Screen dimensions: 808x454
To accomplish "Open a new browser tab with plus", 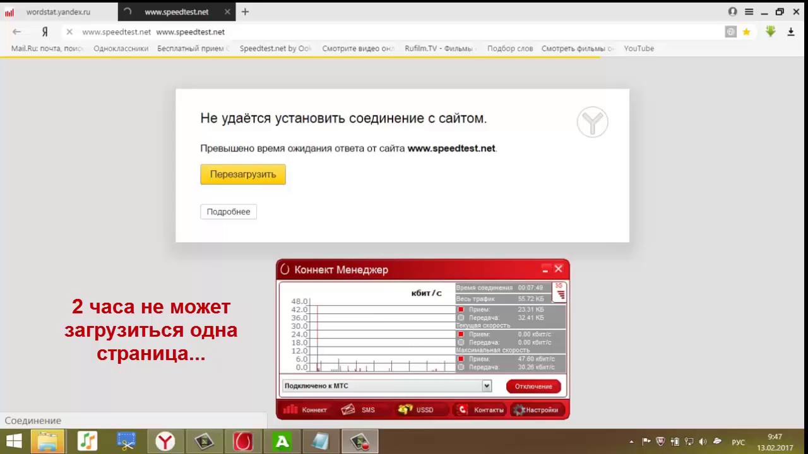I will pos(245,11).
